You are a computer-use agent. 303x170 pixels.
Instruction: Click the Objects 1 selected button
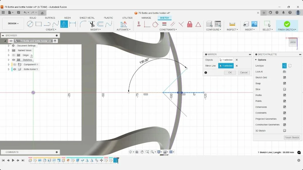226,60
